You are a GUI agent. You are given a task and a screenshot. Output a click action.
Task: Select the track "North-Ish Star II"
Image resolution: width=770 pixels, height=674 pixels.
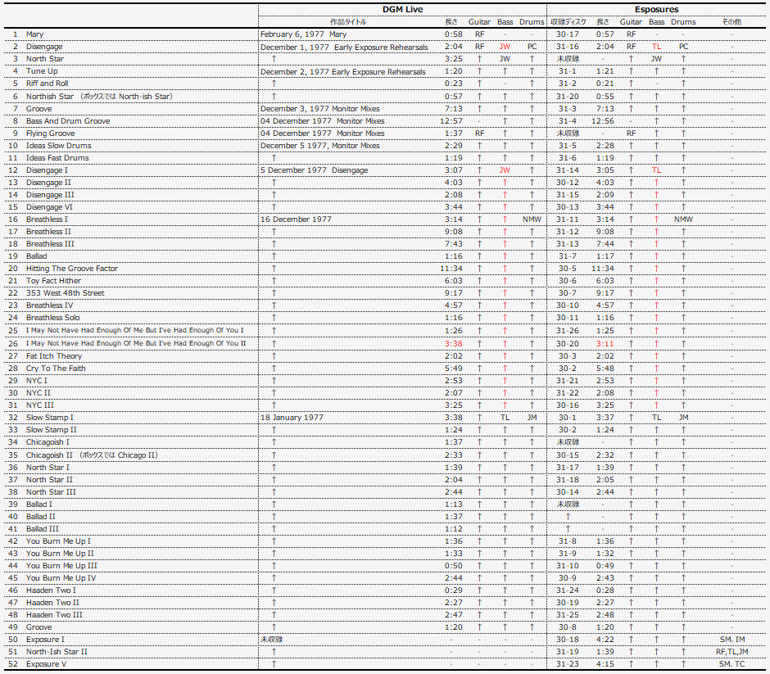point(57,651)
